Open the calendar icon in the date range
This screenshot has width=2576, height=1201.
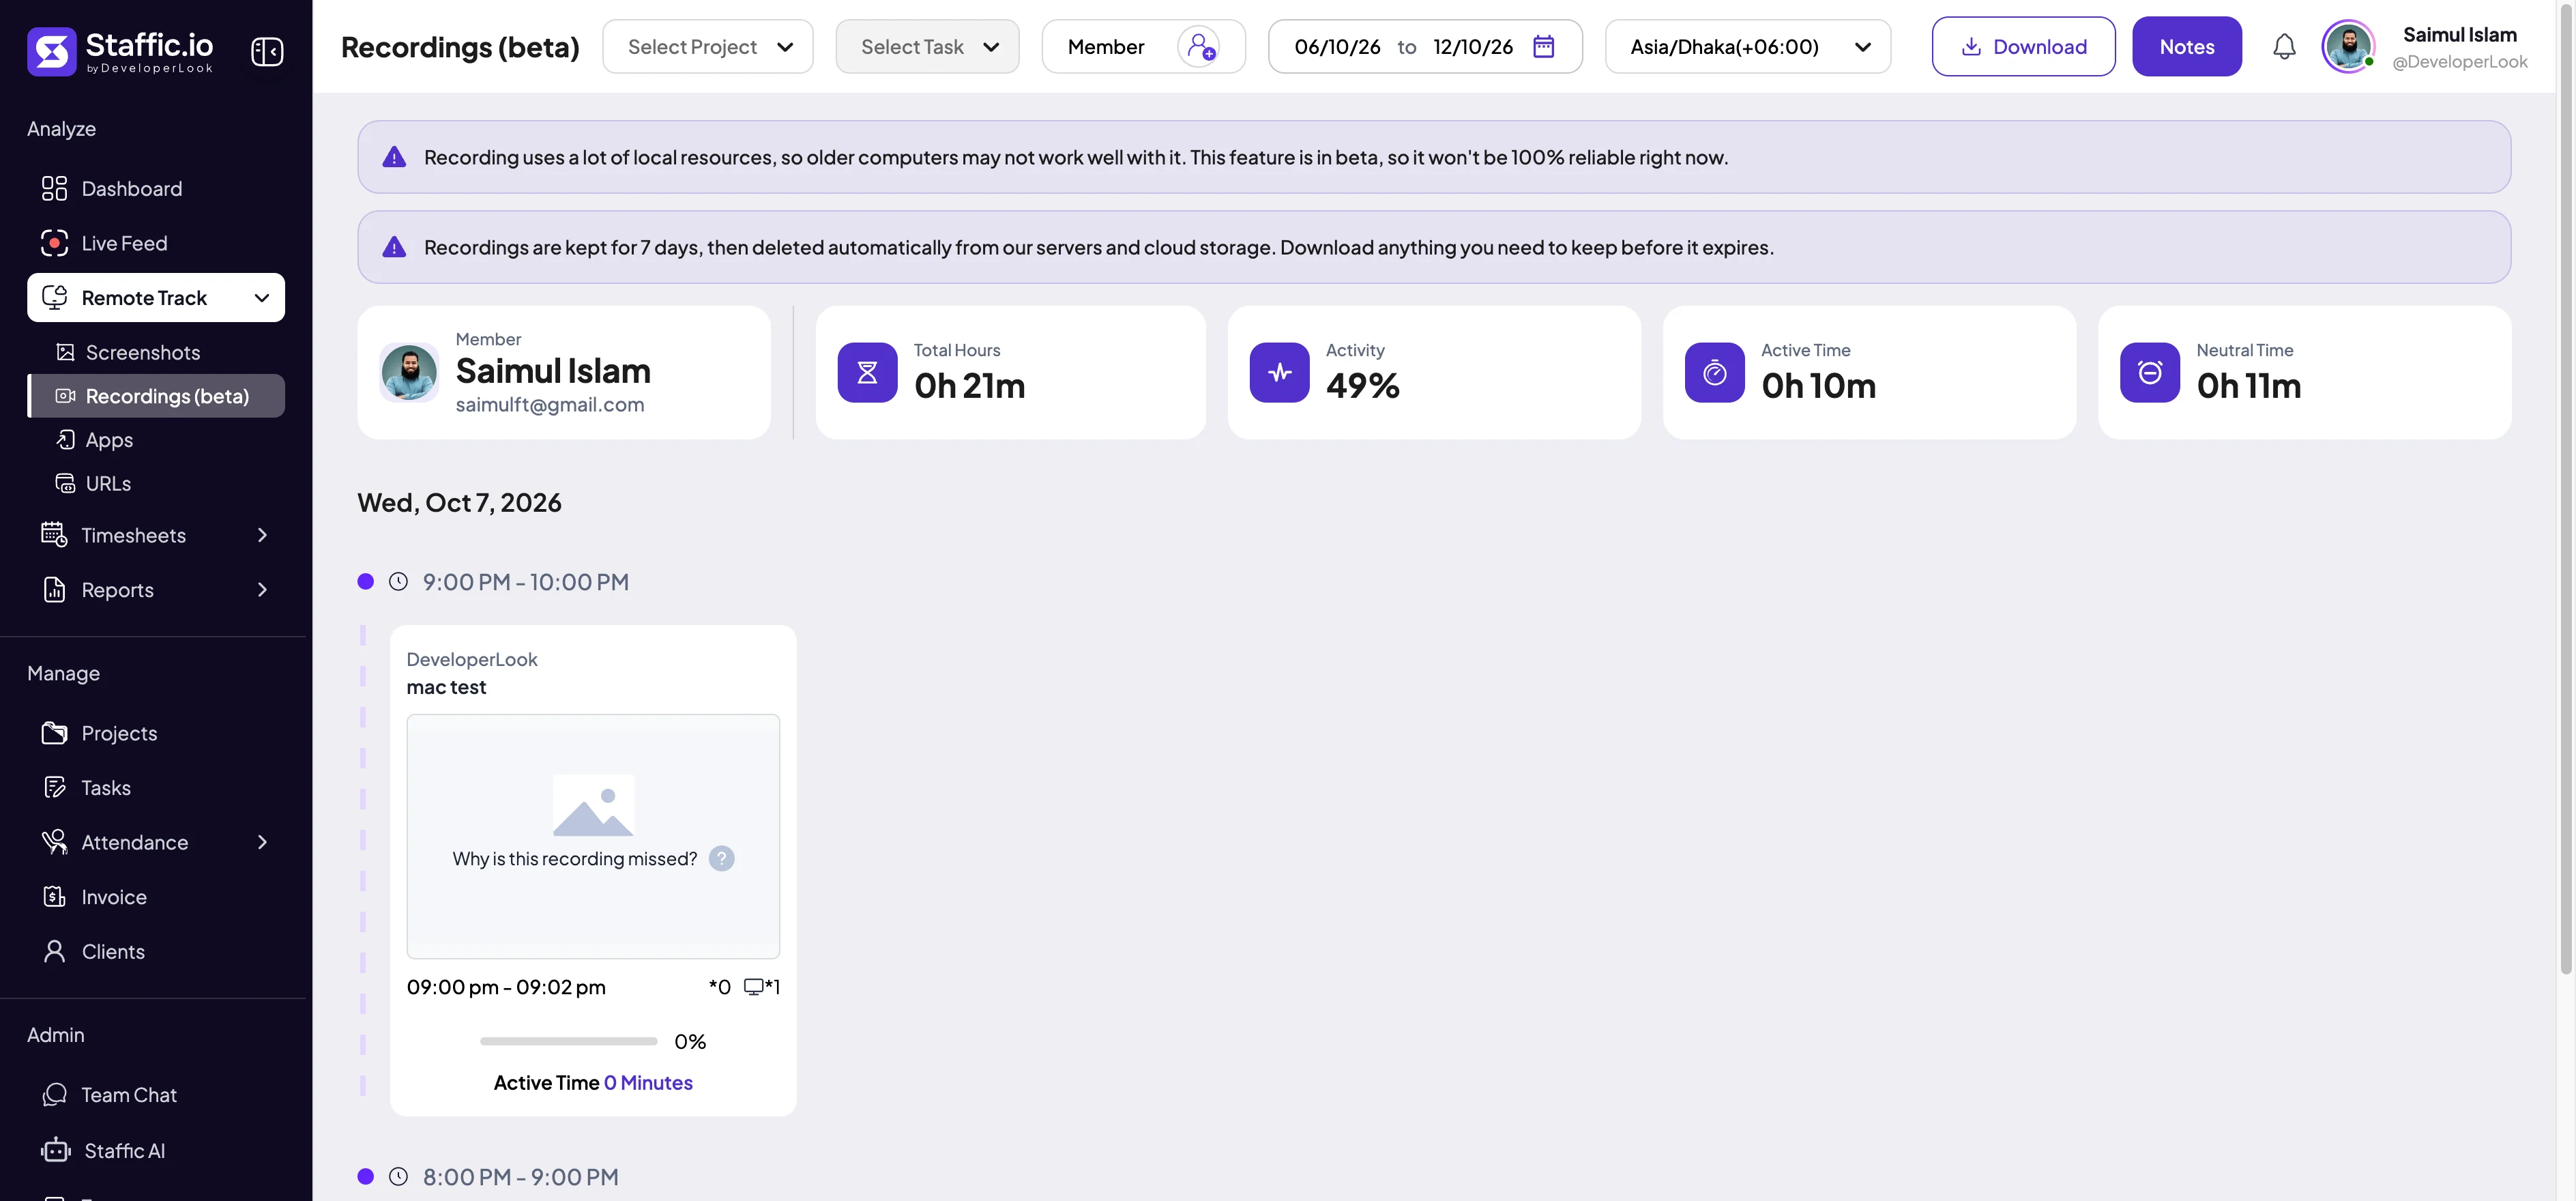(1543, 46)
